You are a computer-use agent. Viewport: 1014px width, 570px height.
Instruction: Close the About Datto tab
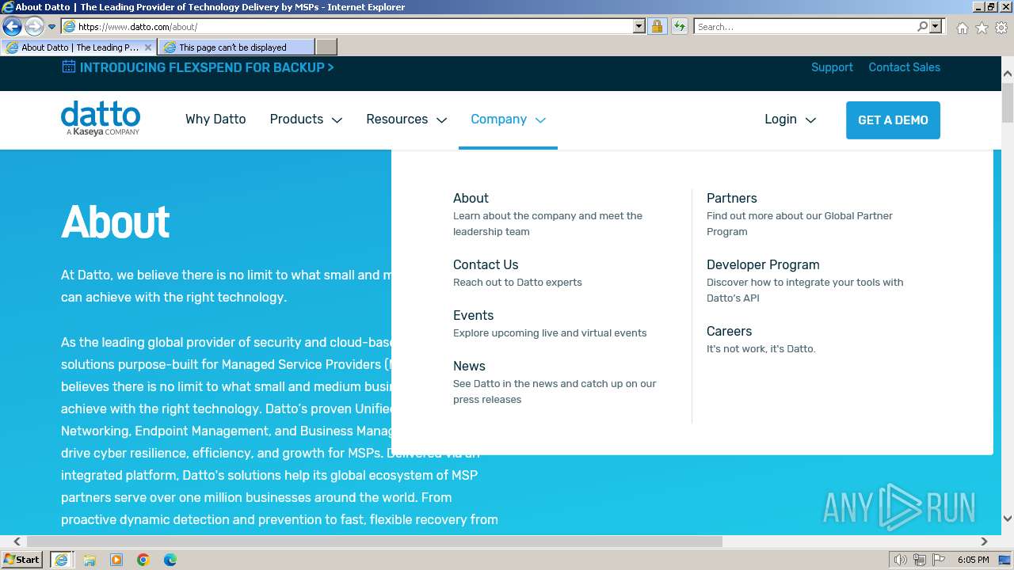pyautogui.click(x=148, y=47)
